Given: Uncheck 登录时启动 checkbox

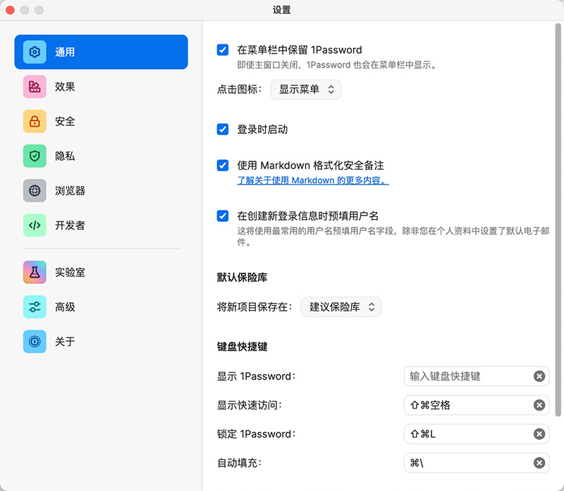Looking at the screenshot, I should pos(223,129).
